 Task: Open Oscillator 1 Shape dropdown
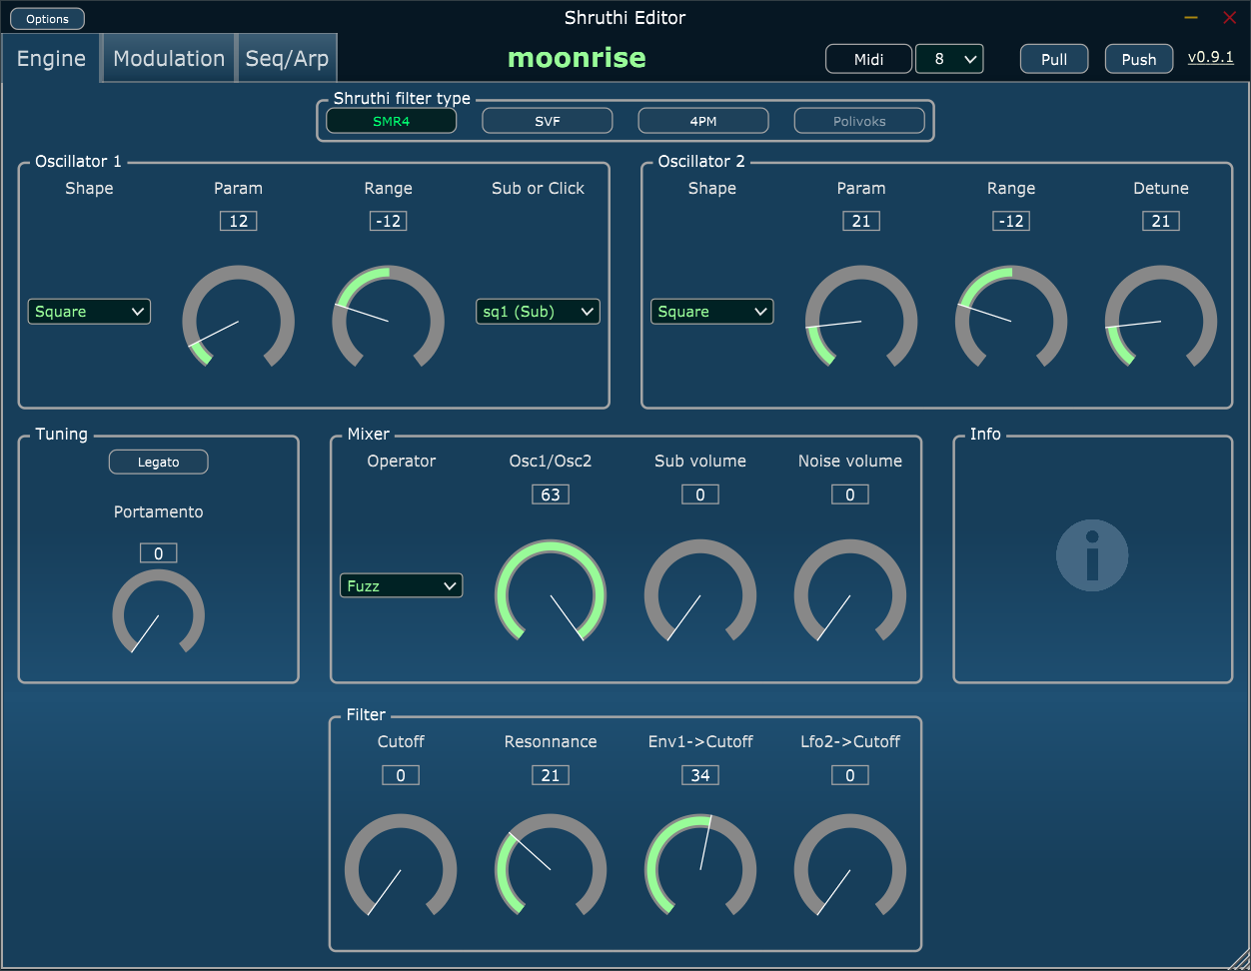click(x=89, y=312)
